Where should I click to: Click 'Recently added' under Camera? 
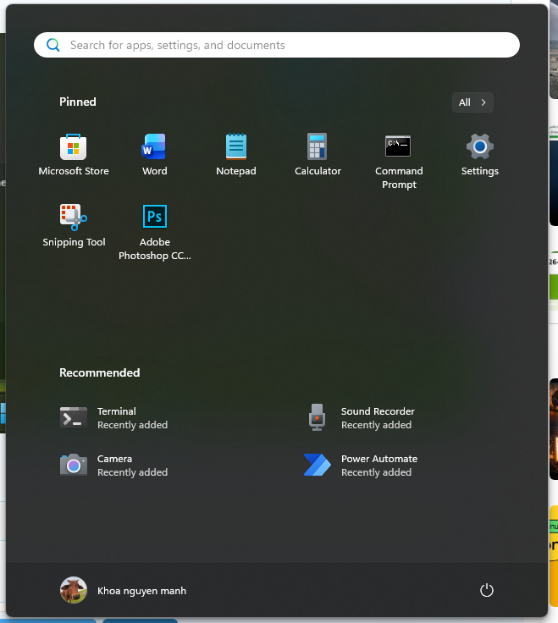pyautogui.click(x=132, y=472)
